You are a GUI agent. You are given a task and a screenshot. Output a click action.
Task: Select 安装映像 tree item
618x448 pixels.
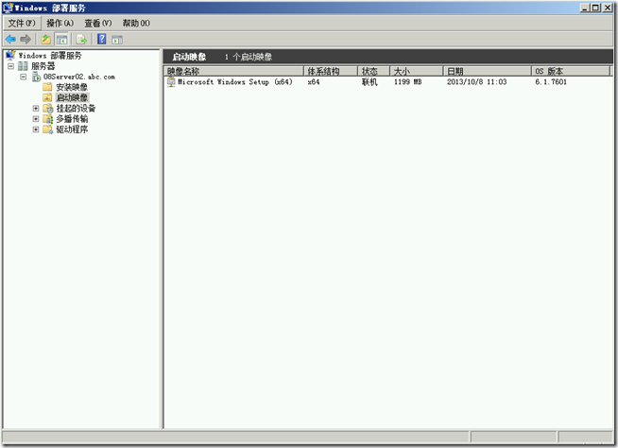72,87
